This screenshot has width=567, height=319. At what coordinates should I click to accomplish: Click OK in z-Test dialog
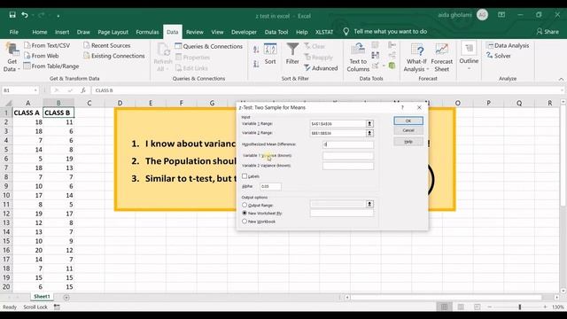(408, 121)
